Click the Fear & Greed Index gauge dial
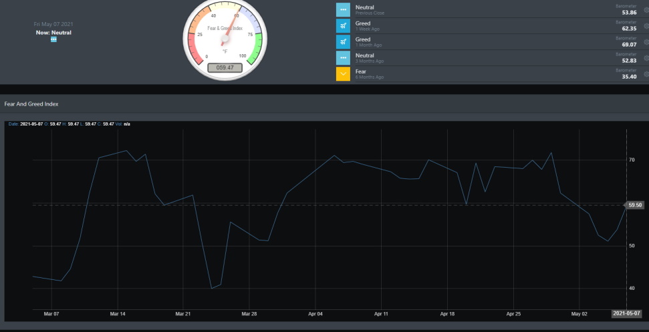 (225, 39)
